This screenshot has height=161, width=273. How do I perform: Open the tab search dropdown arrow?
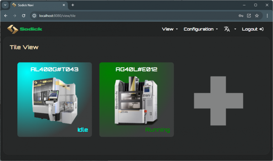tap(5, 5)
